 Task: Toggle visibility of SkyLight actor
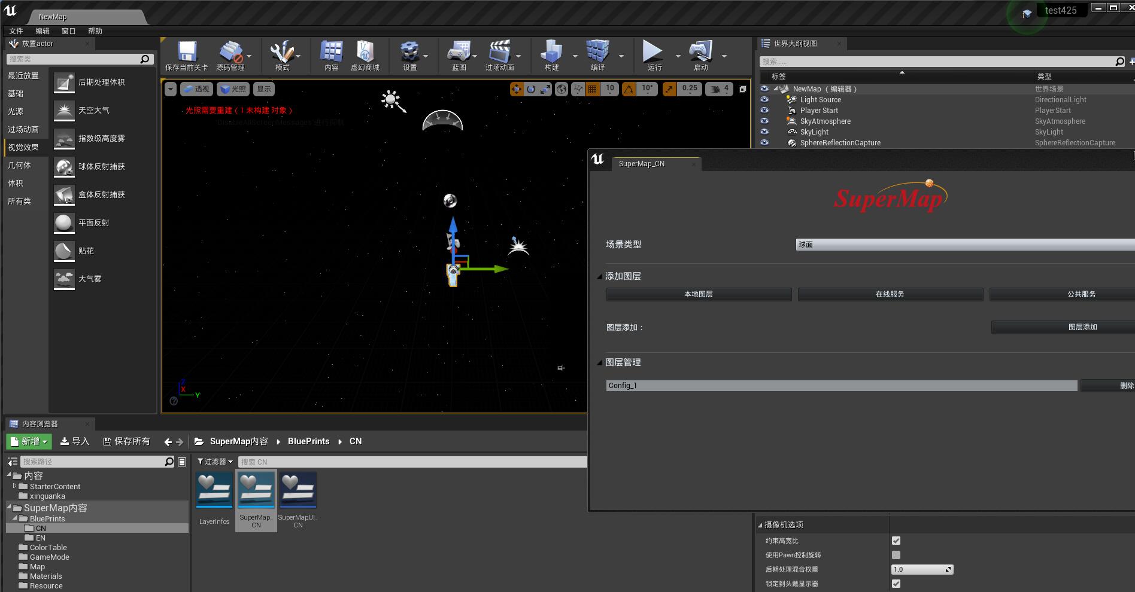point(764,132)
